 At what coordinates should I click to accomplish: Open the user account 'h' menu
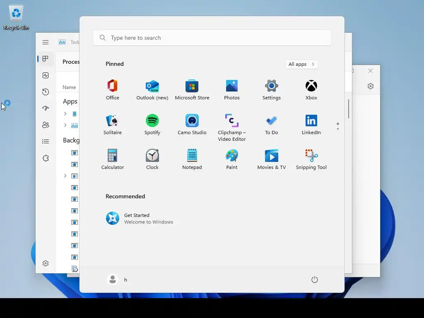pos(117,279)
